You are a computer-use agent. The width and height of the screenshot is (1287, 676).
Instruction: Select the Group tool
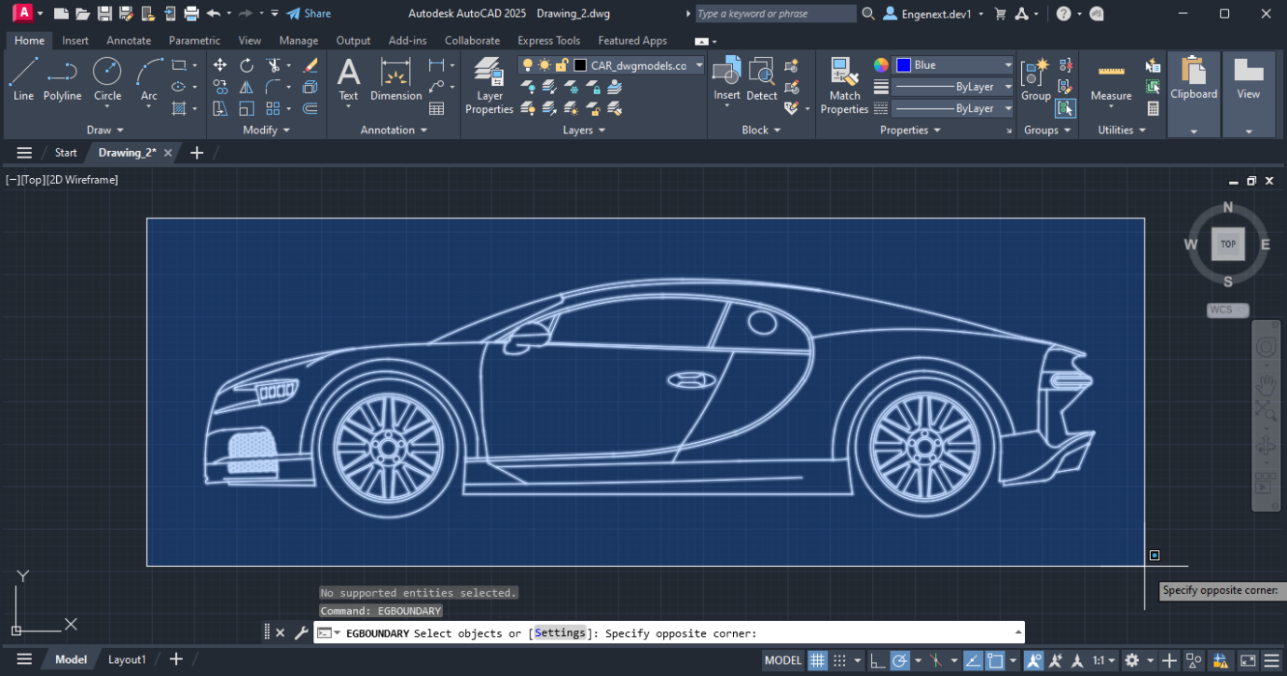click(1036, 79)
